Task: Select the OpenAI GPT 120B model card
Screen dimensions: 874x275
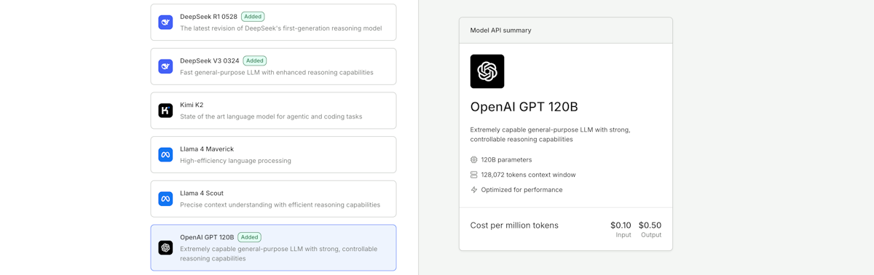Action: pyautogui.click(x=274, y=248)
